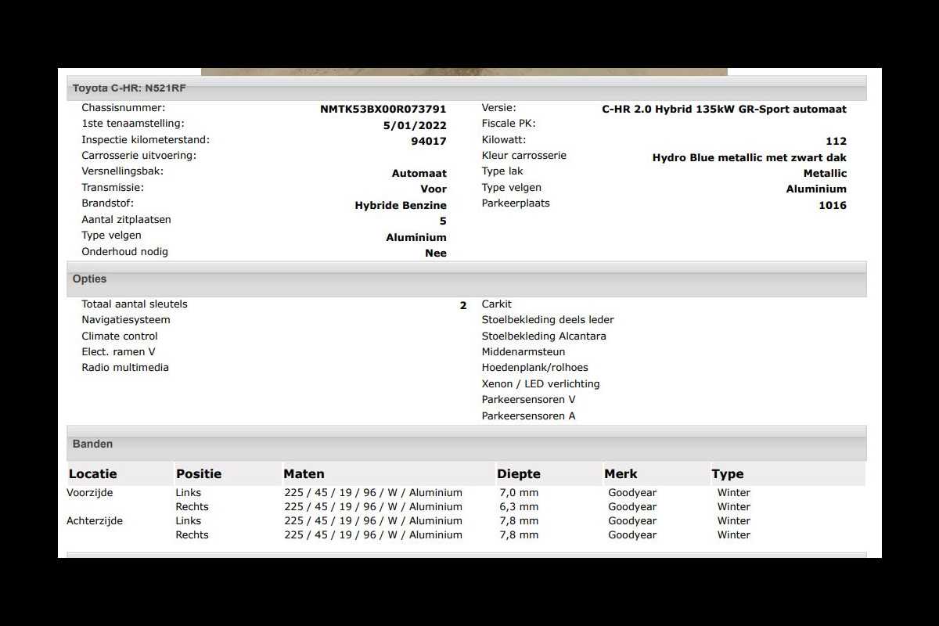Viewport: 939px width, 626px height.
Task: Click the Positie column header
Action: pos(199,474)
